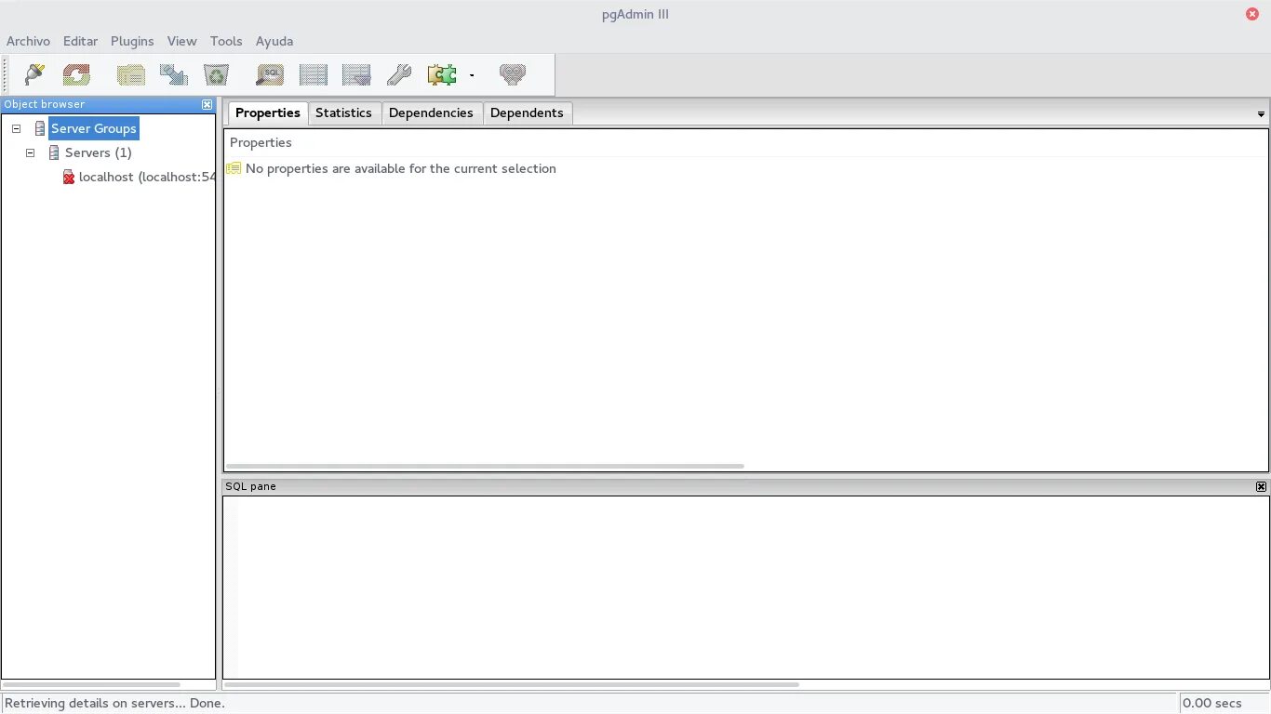Select the localhost server tree item
Image resolution: width=1271 pixels, height=714 pixels.
(x=147, y=177)
